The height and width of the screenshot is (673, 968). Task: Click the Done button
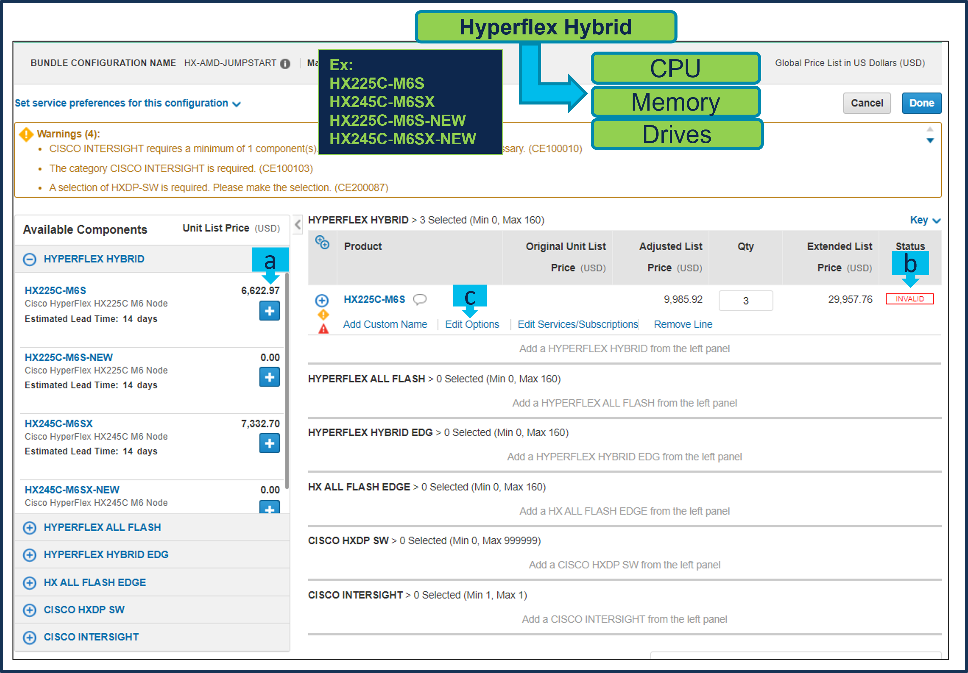click(x=921, y=103)
